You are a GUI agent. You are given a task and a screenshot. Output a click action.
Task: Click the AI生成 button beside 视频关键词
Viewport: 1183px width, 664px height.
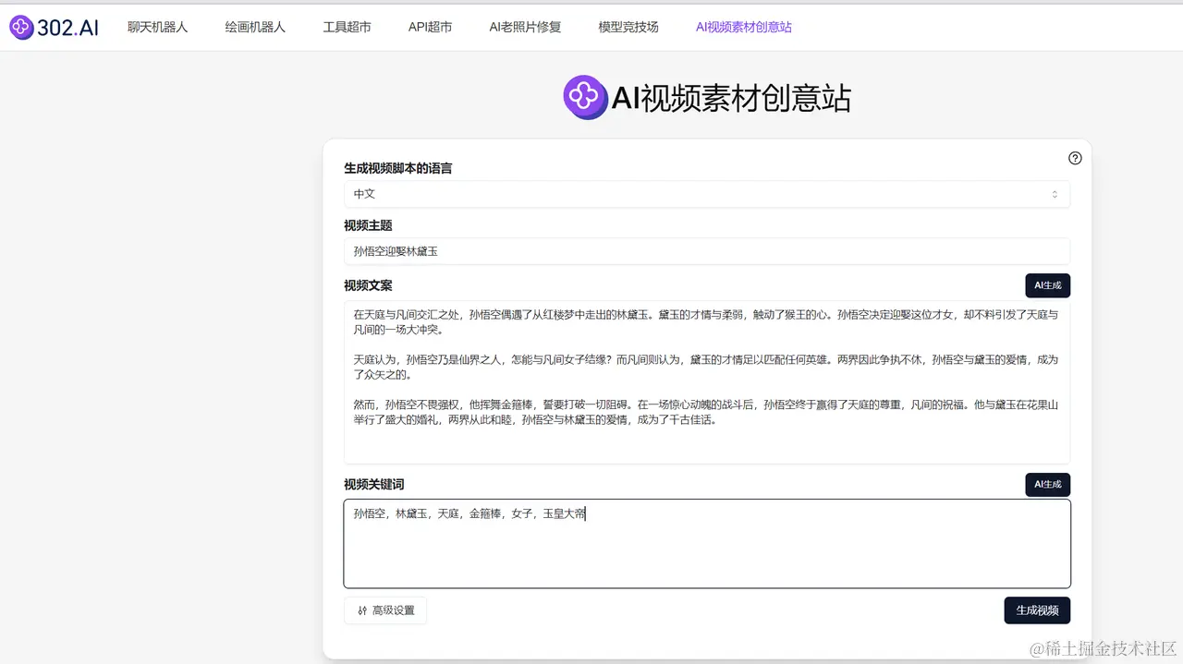pos(1047,484)
